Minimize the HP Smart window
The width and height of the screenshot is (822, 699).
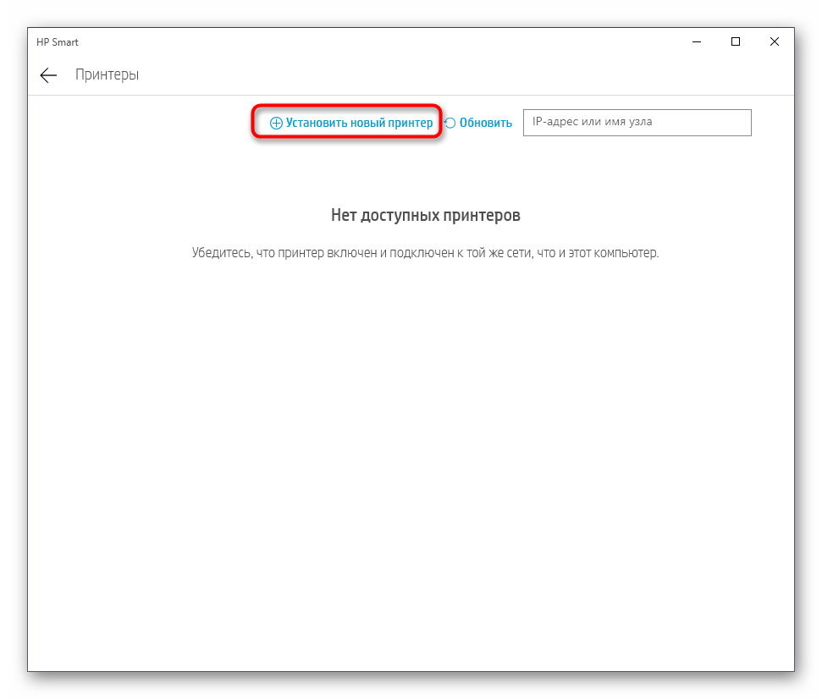(697, 42)
